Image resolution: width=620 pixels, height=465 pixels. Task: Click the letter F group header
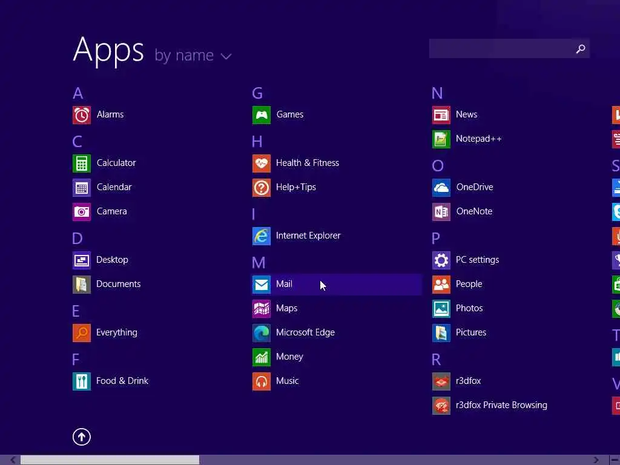(x=76, y=360)
